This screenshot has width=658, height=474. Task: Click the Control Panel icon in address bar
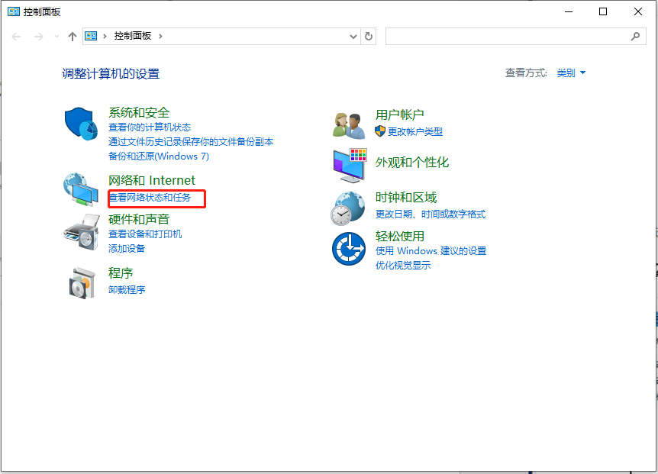(x=91, y=36)
